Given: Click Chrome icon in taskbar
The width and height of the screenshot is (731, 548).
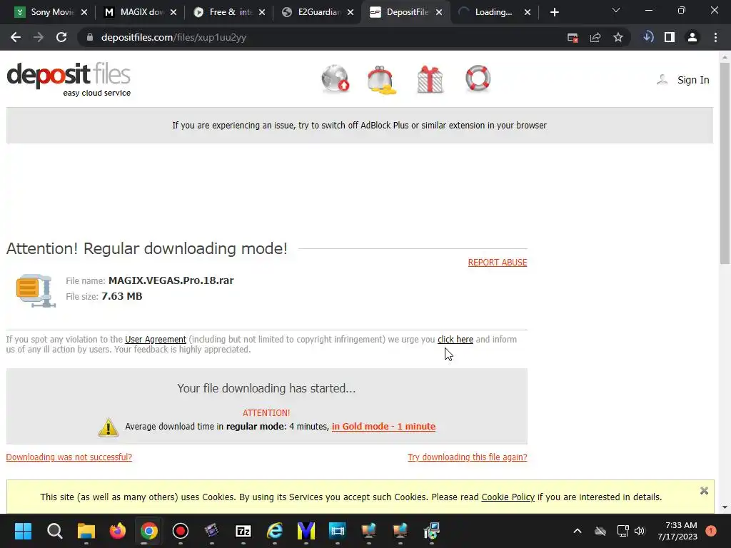Looking at the screenshot, I should pos(149,531).
